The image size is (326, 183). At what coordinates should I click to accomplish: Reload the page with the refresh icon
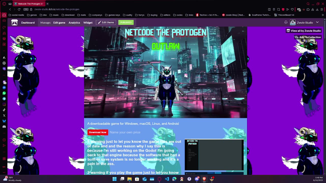19,9
